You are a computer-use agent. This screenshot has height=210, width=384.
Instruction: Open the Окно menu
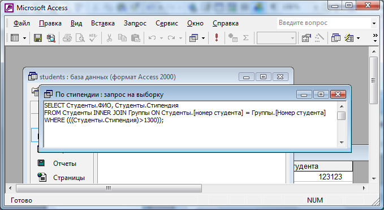195,23
